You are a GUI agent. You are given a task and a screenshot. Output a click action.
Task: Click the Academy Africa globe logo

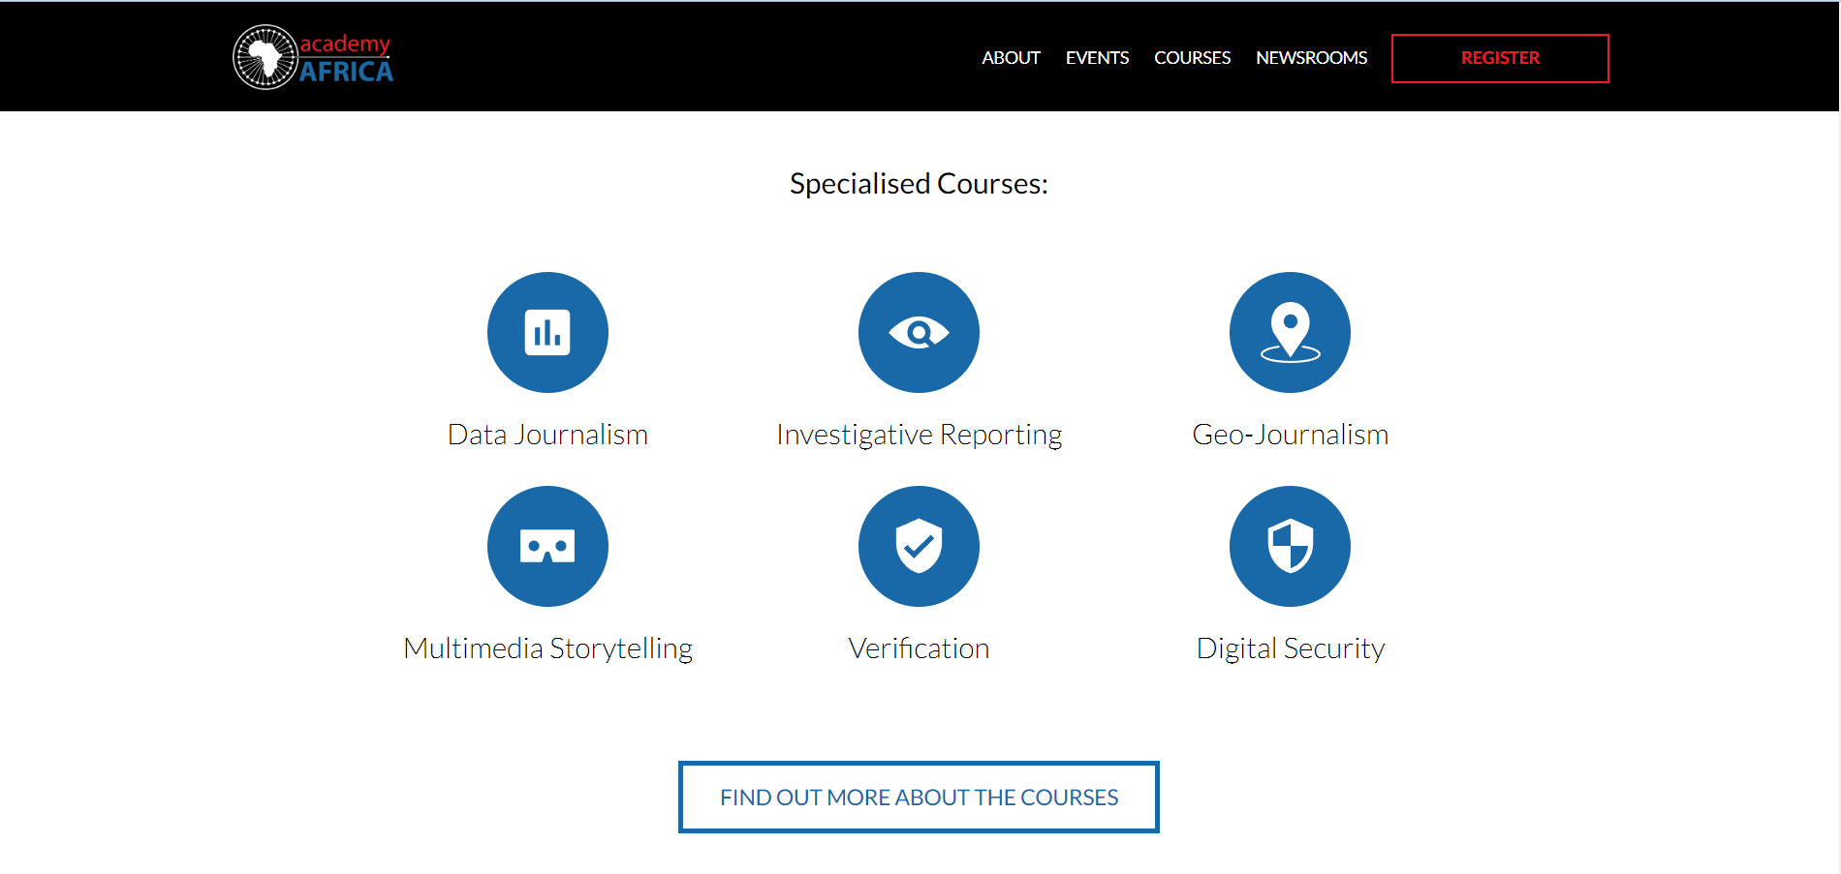click(265, 57)
